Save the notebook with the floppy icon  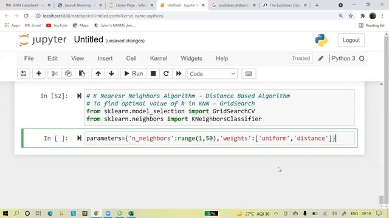pyautogui.click(x=24, y=74)
